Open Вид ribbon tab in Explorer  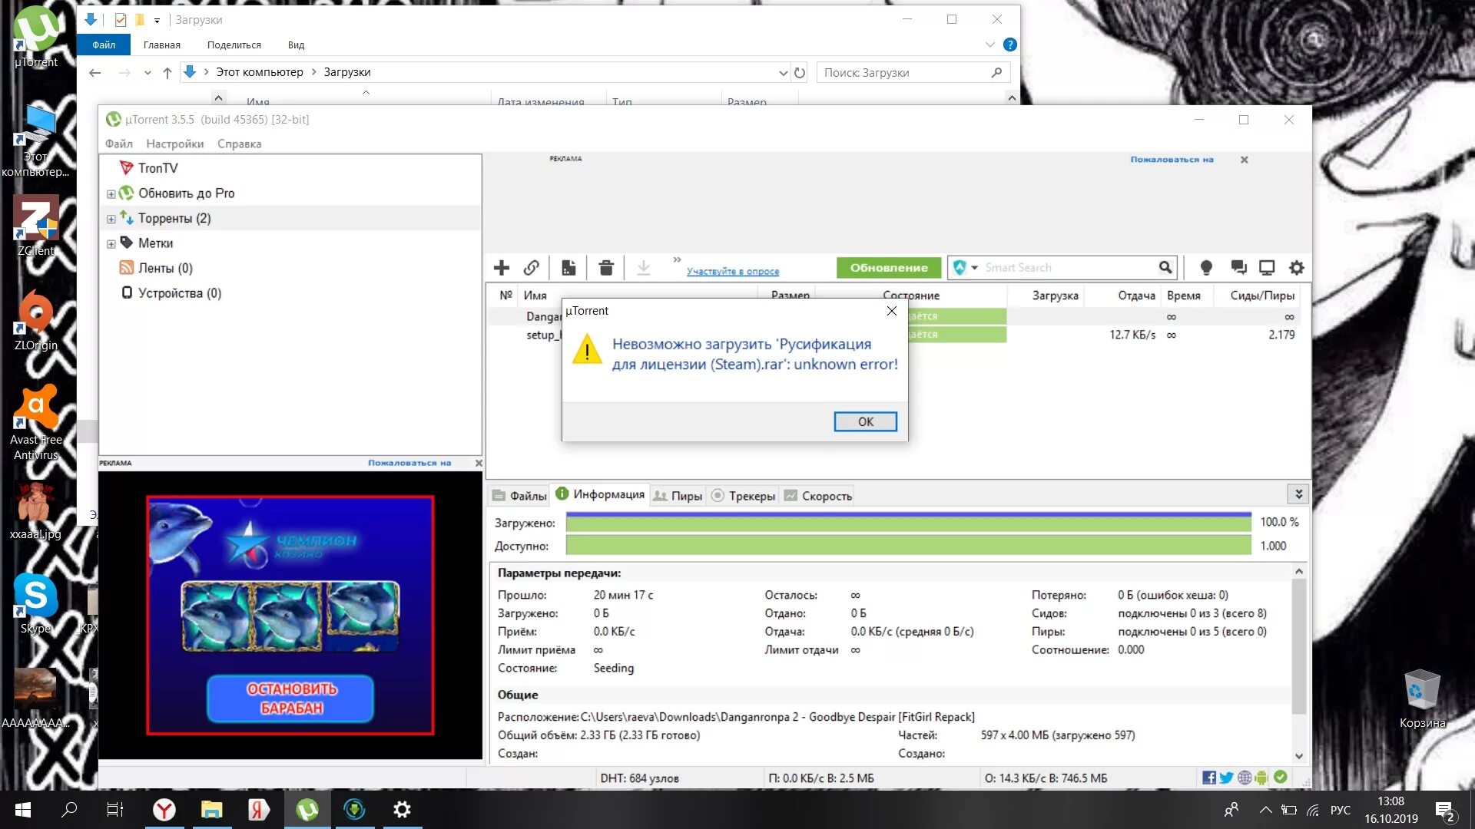click(x=296, y=45)
